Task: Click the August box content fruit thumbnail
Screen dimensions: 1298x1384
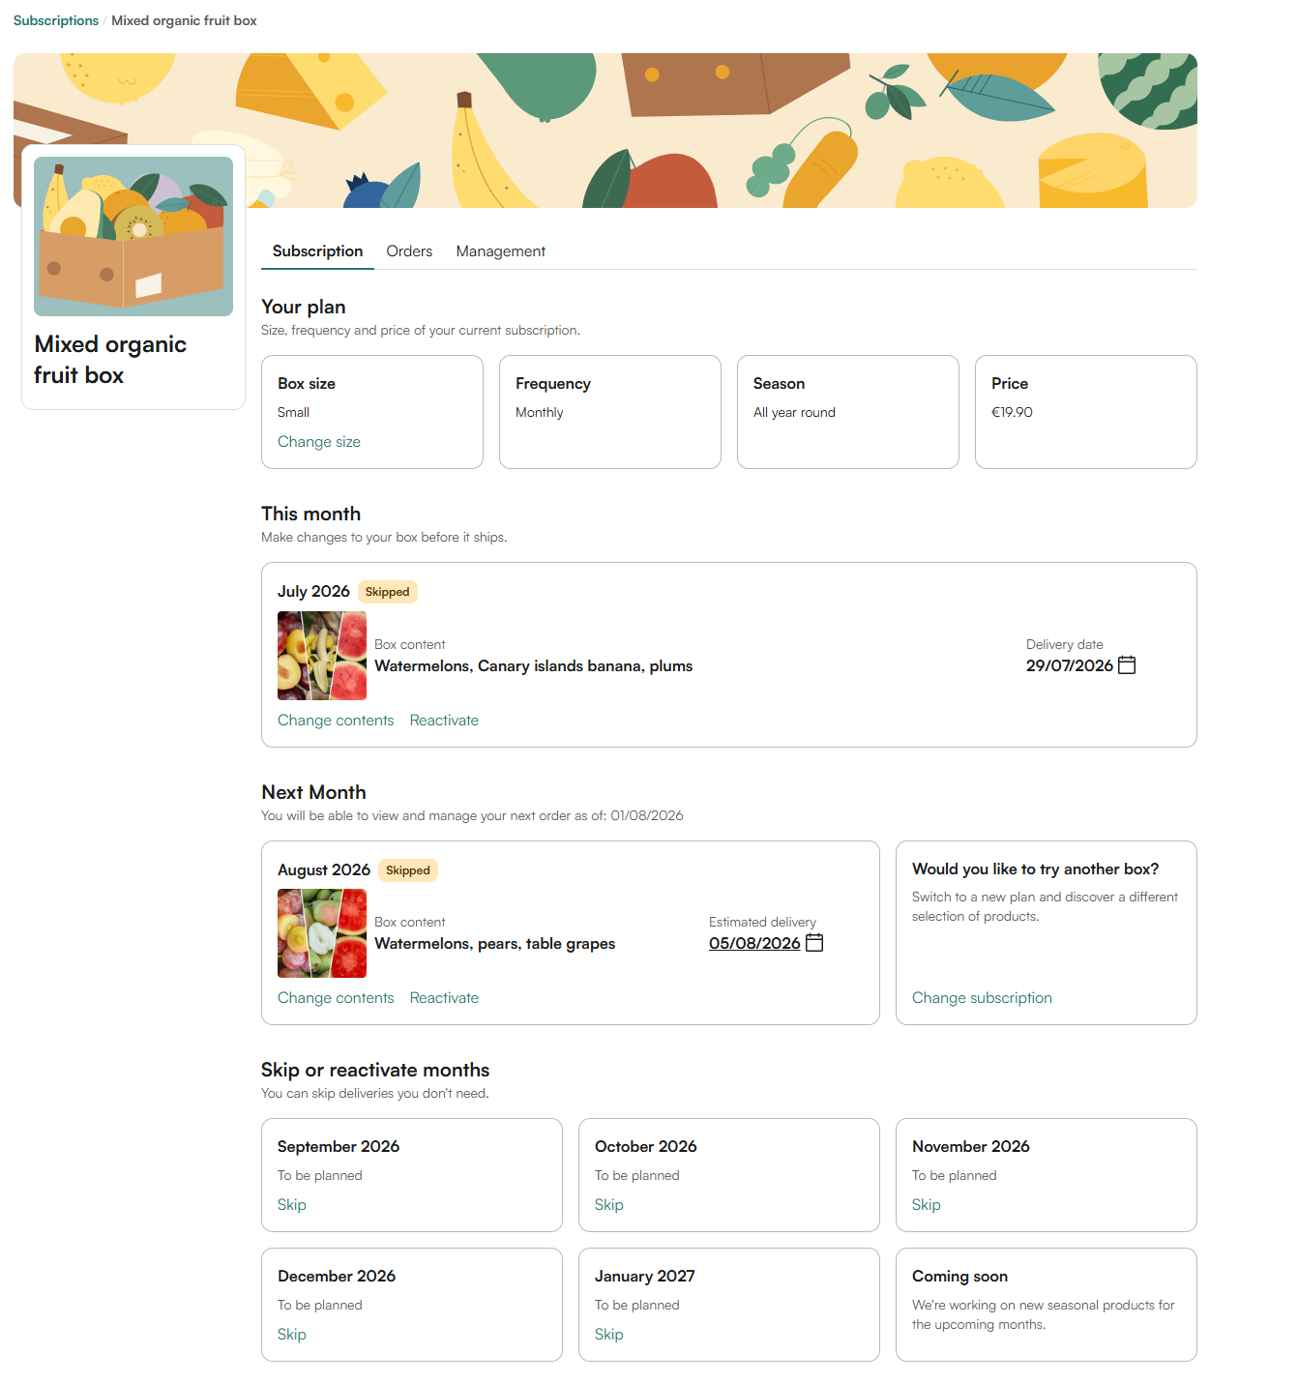Action: tap(322, 933)
